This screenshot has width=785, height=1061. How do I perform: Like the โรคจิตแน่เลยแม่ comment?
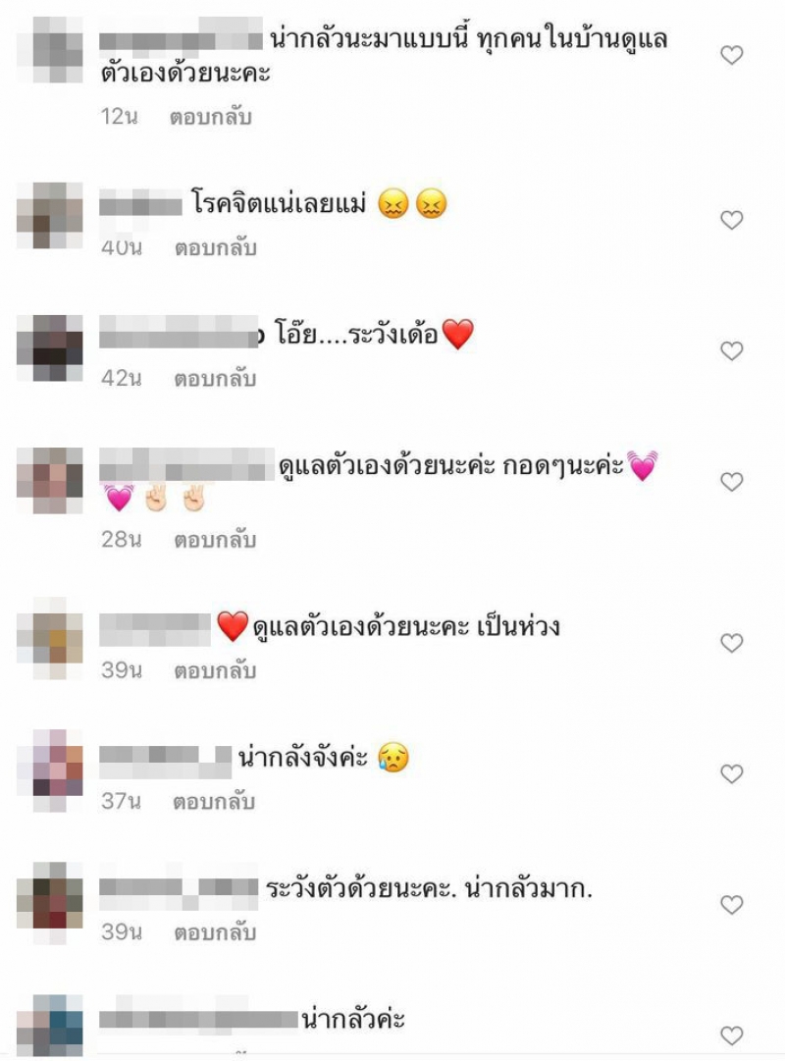(732, 220)
